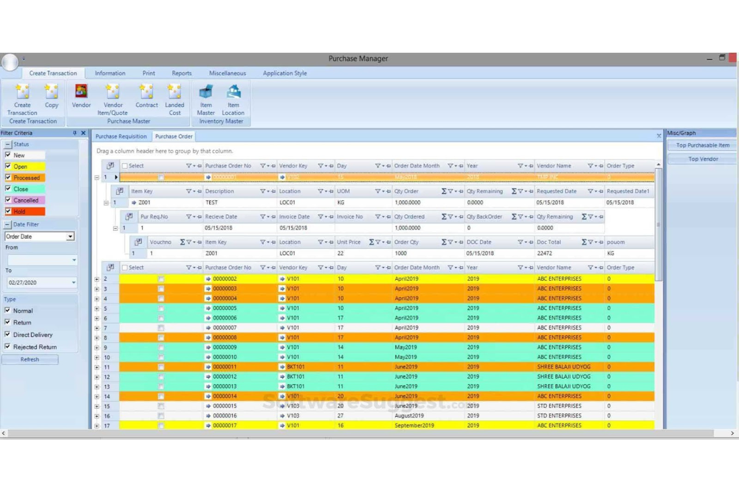Click the grid vertical scrollbar
Screen dimensions: 739x492
[x=659, y=224]
